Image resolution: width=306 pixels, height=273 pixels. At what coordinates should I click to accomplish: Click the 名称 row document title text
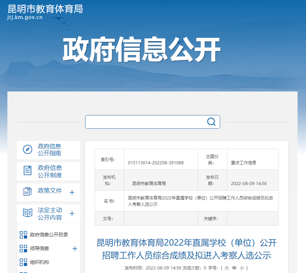(x=200, y=201)
